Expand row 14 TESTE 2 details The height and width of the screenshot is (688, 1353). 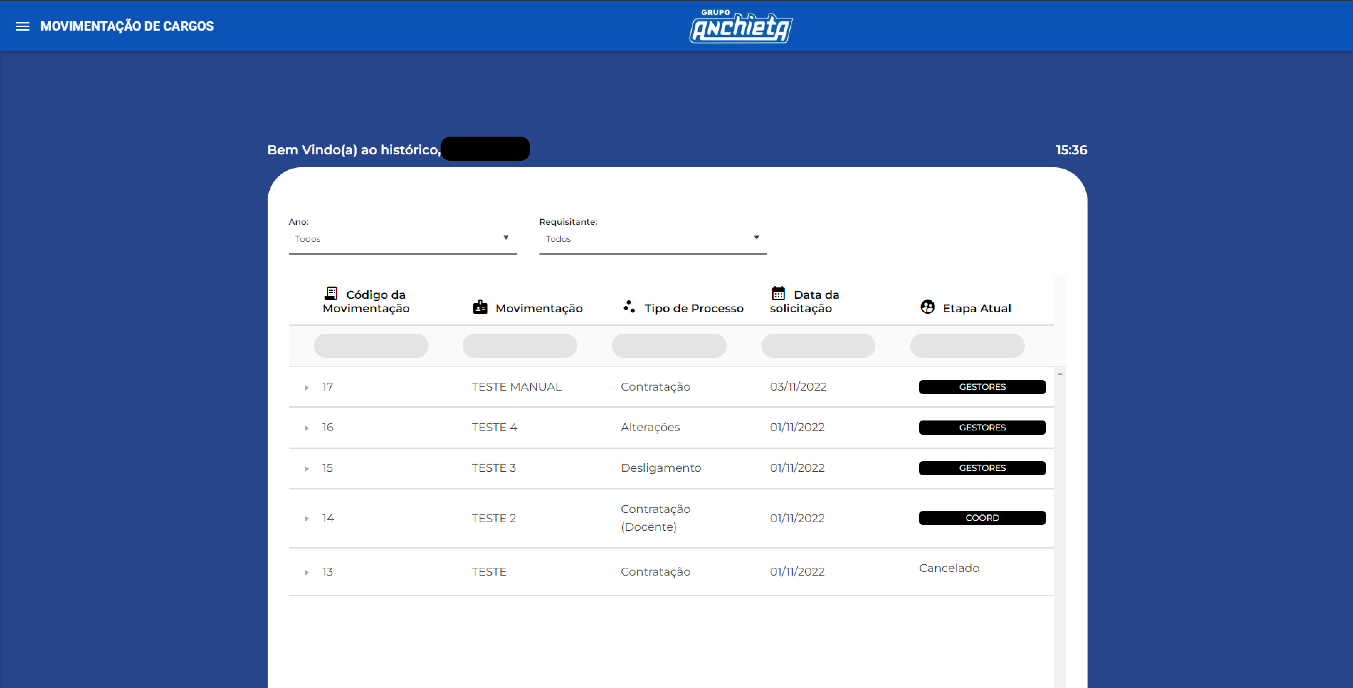(307, 519)
